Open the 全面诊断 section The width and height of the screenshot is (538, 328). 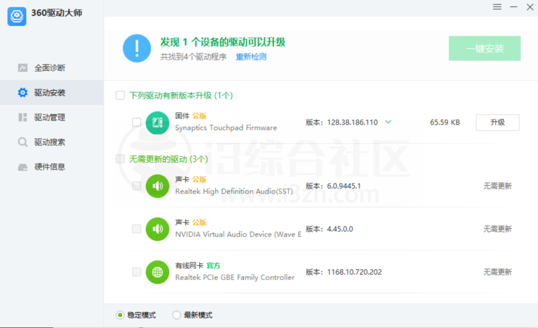coord(52,68)
